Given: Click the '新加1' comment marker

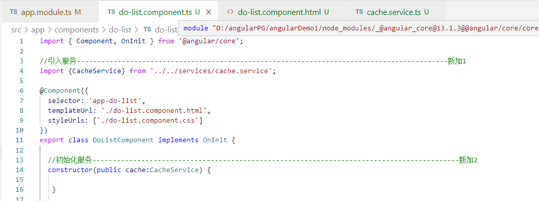Looking at the screenshot, I should click(457, 61).
